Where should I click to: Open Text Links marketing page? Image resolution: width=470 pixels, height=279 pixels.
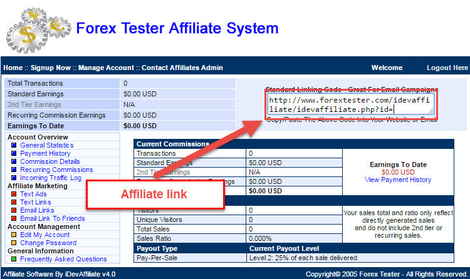35,202
